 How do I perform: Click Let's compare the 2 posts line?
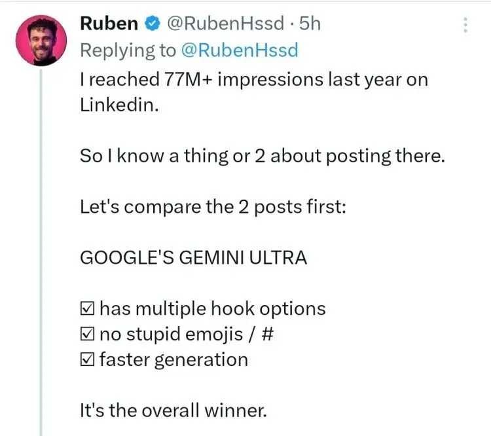[x=213, y=207]
